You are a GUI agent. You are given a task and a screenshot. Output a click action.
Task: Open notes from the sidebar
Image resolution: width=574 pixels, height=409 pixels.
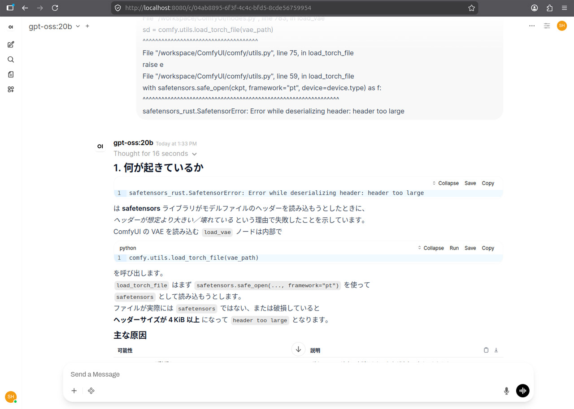pos(11,74)
